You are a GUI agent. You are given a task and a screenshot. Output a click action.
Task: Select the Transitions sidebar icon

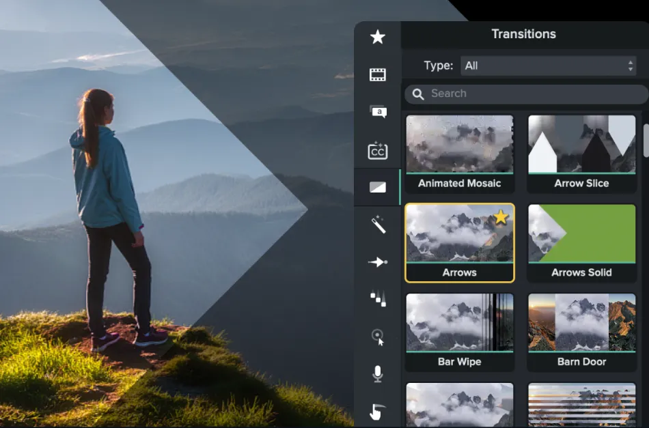pos(377,187)
